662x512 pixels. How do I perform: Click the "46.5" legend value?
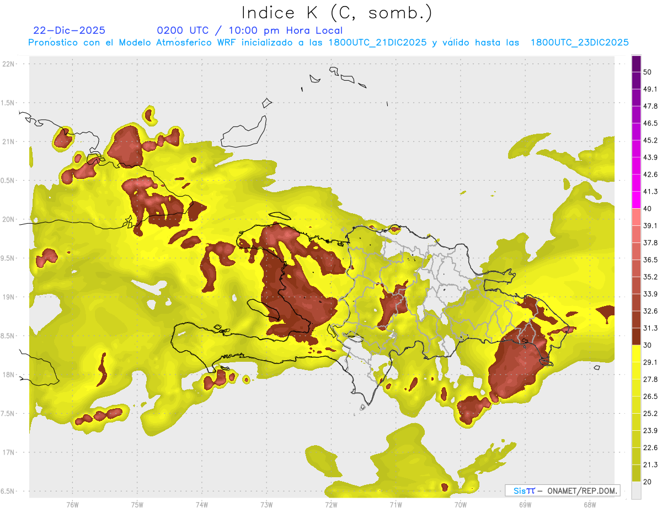pyautogui.click(x=650, y=123)
